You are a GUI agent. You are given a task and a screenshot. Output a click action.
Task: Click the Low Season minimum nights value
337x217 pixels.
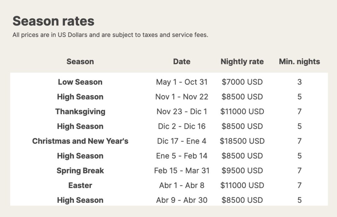[299, 82]
